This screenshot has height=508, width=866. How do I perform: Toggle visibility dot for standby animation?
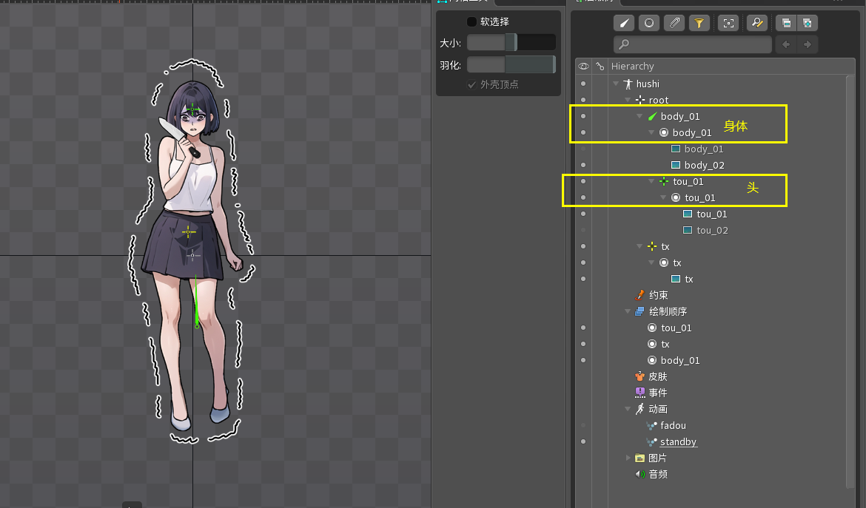coord(583,441)
